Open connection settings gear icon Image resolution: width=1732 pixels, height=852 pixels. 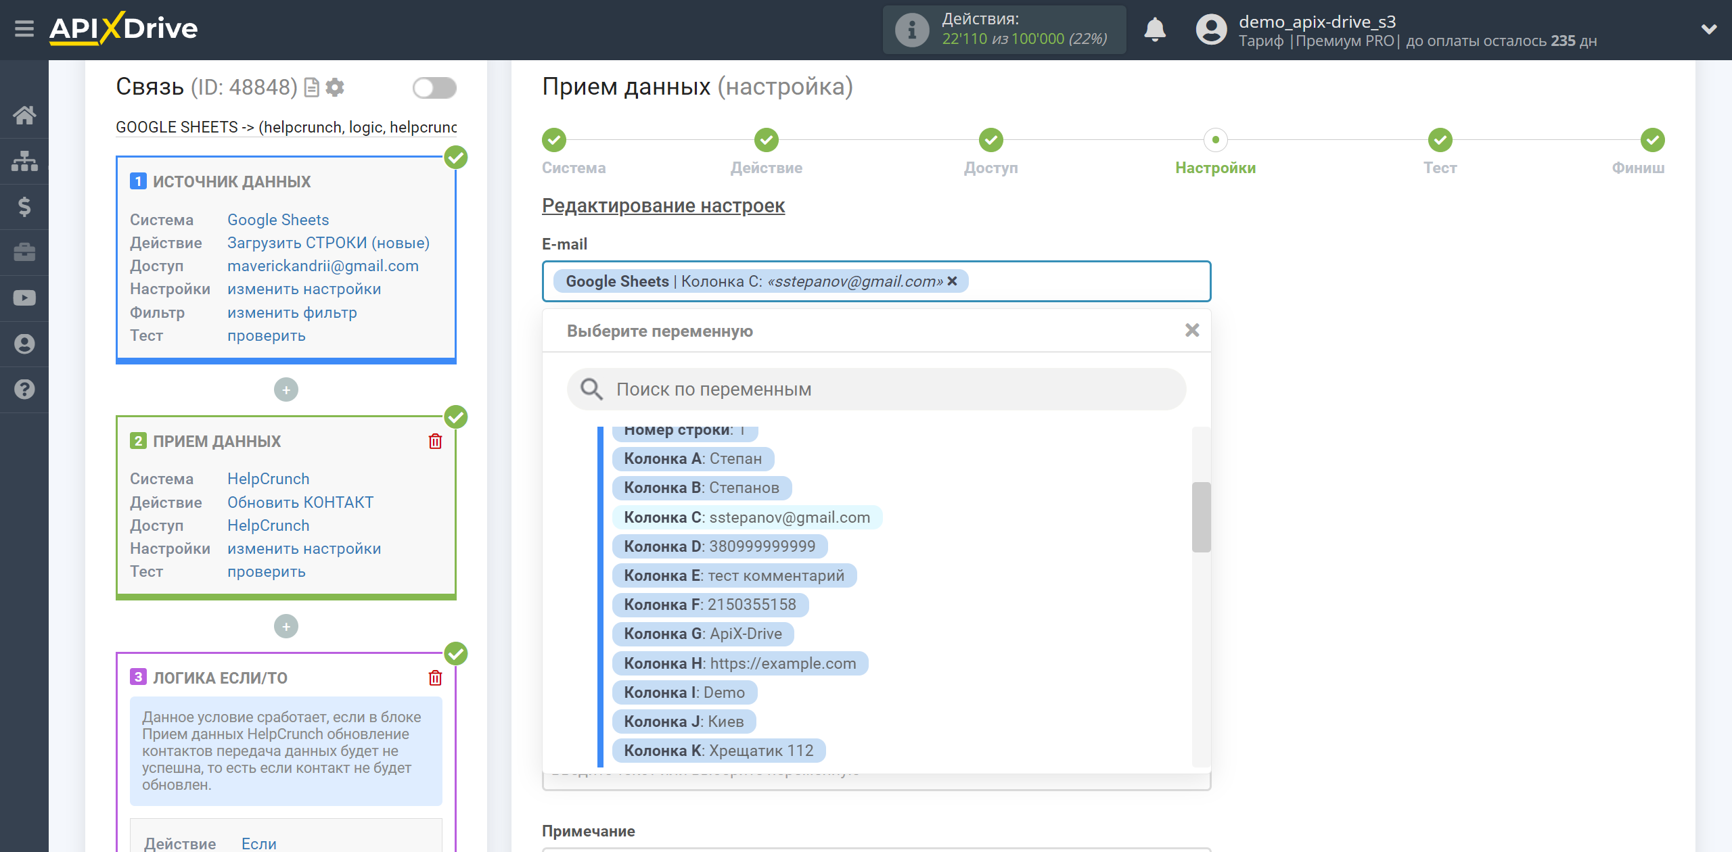(x=335, y=87)
